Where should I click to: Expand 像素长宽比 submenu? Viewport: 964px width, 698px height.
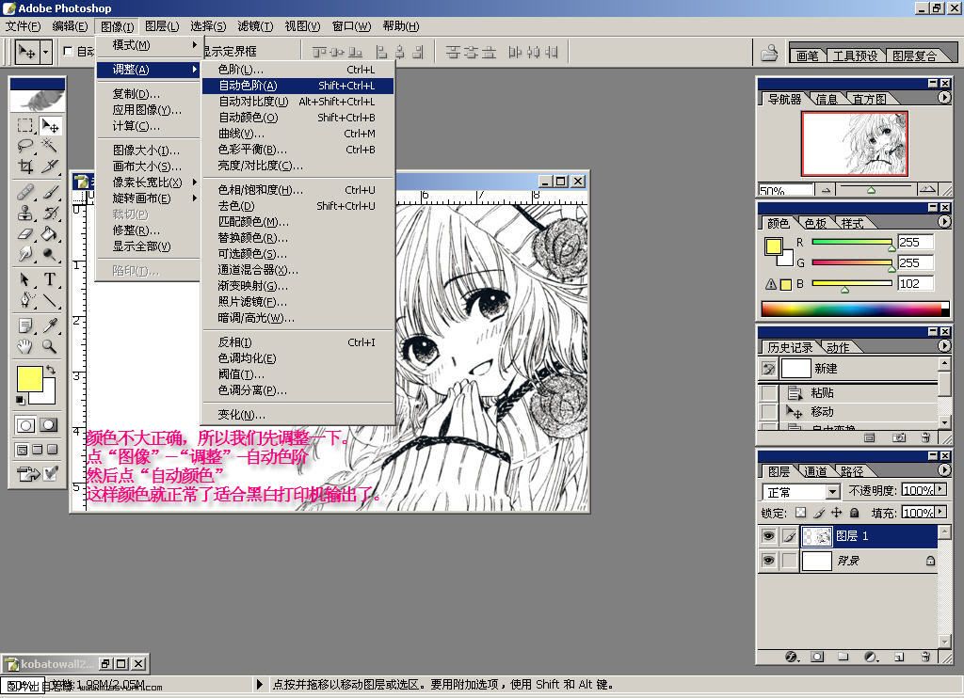pos(148,182)
